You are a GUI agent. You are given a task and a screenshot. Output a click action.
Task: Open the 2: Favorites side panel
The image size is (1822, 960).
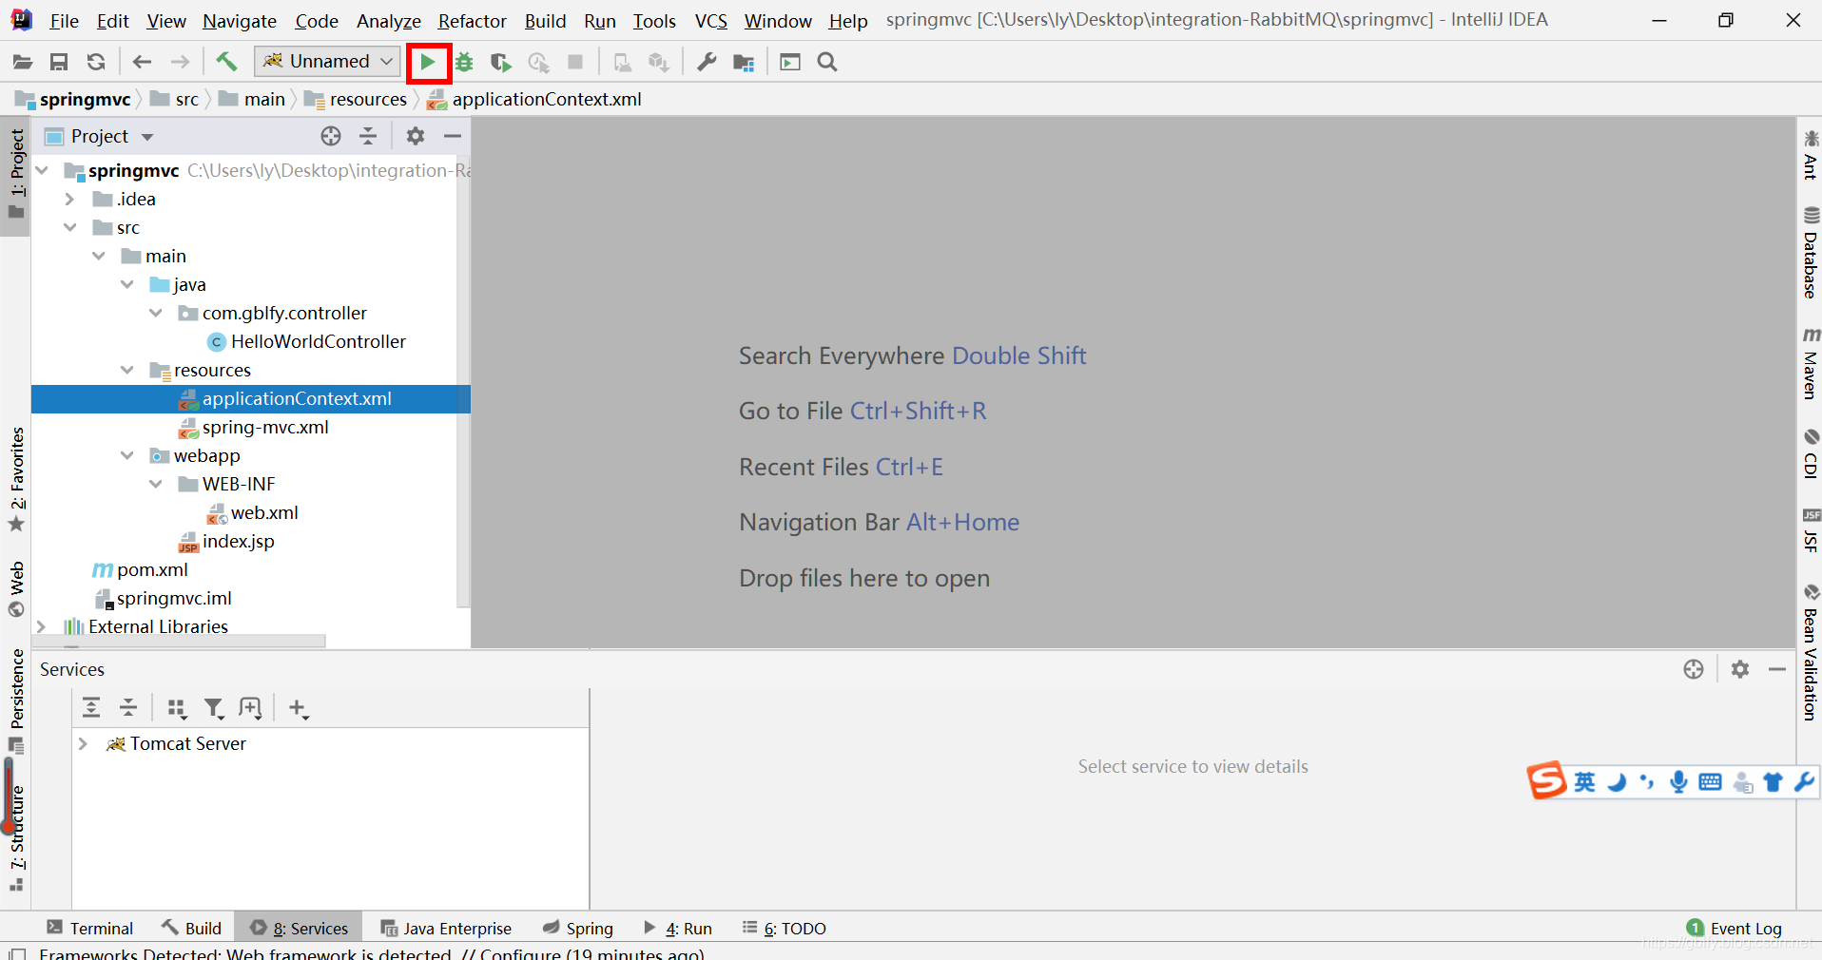pyautogui.click(x=17, y=480)
